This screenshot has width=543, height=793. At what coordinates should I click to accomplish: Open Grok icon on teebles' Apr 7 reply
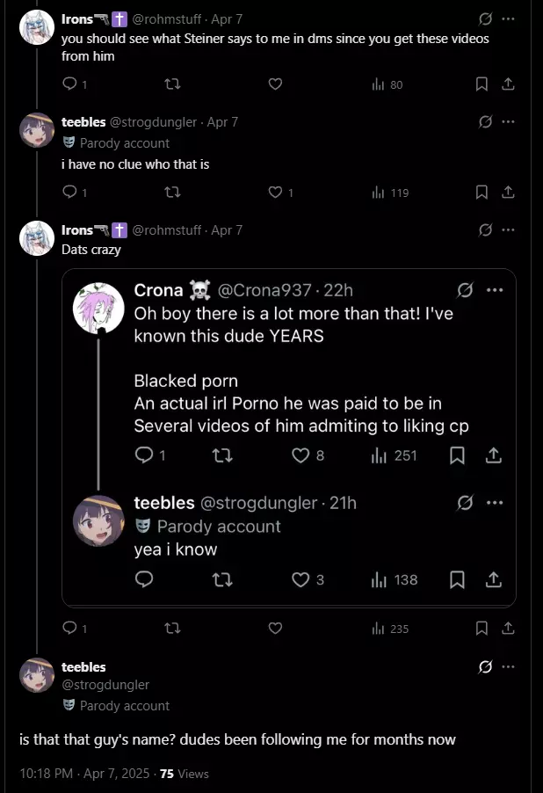[x=485, y=122]
